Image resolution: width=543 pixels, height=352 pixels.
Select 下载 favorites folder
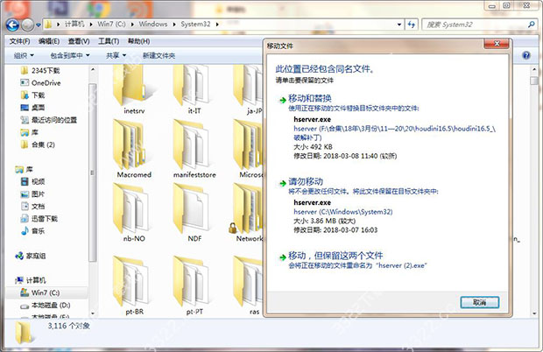pos(32,95)
